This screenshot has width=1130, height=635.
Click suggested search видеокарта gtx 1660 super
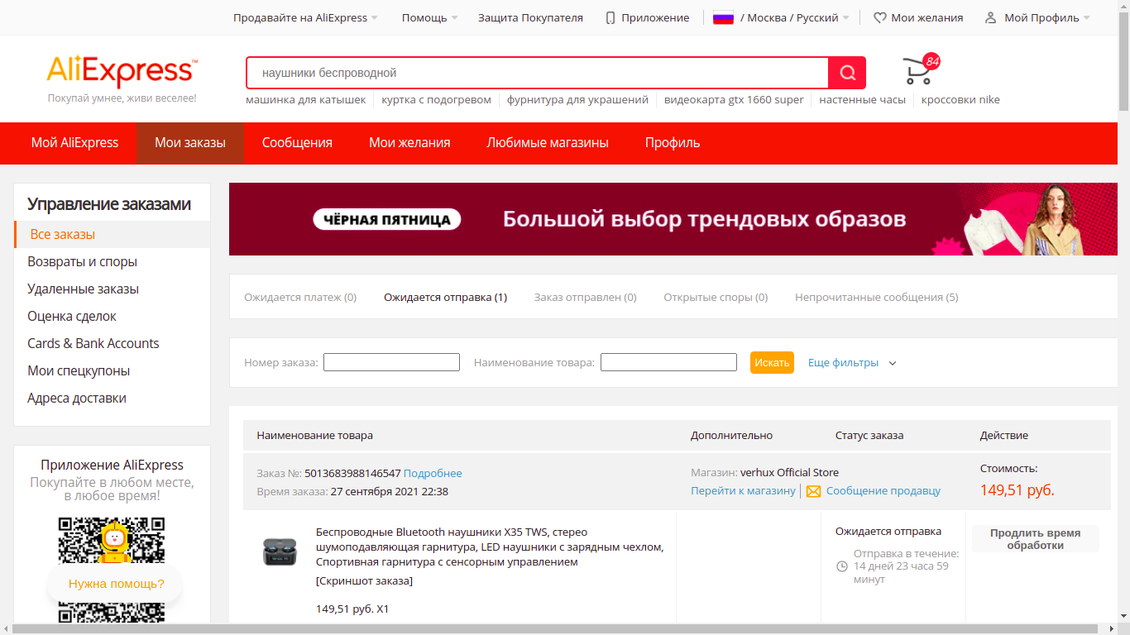tap(734, 99)
